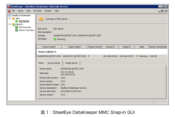Click the Job Overview report icon
Viewport: 175px width, 117px height.
coord(17,27)
